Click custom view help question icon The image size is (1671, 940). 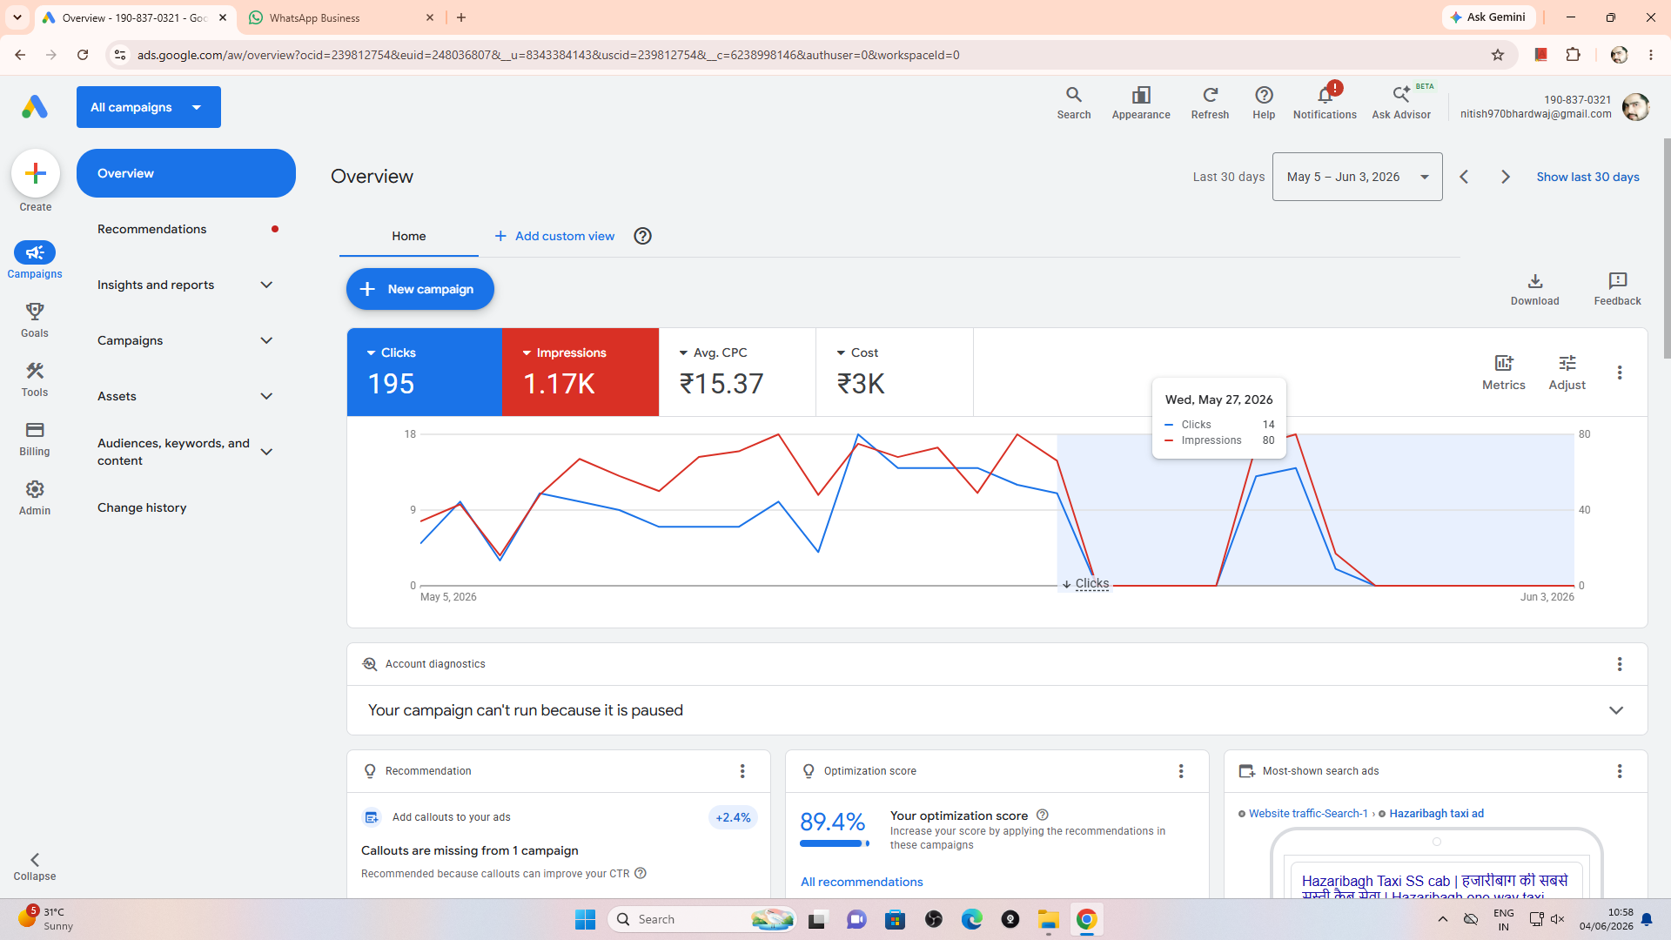(643, 236)
